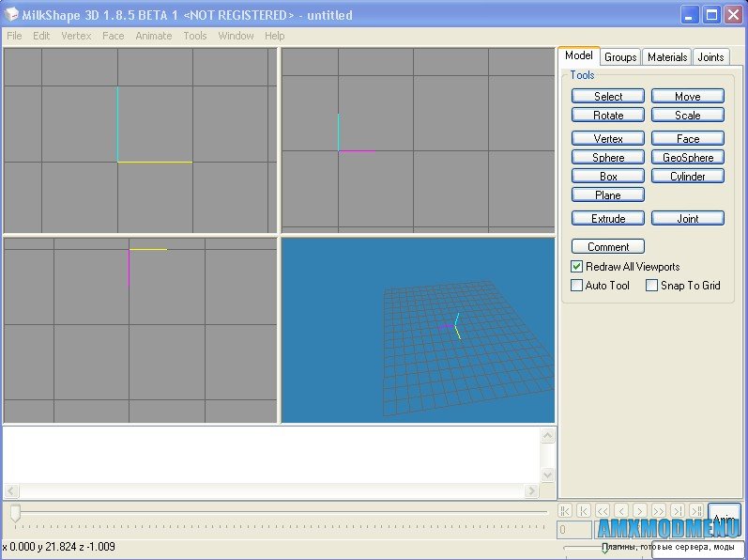
Task: Select the Cylinder primitive tool
Action: [688, 176]
